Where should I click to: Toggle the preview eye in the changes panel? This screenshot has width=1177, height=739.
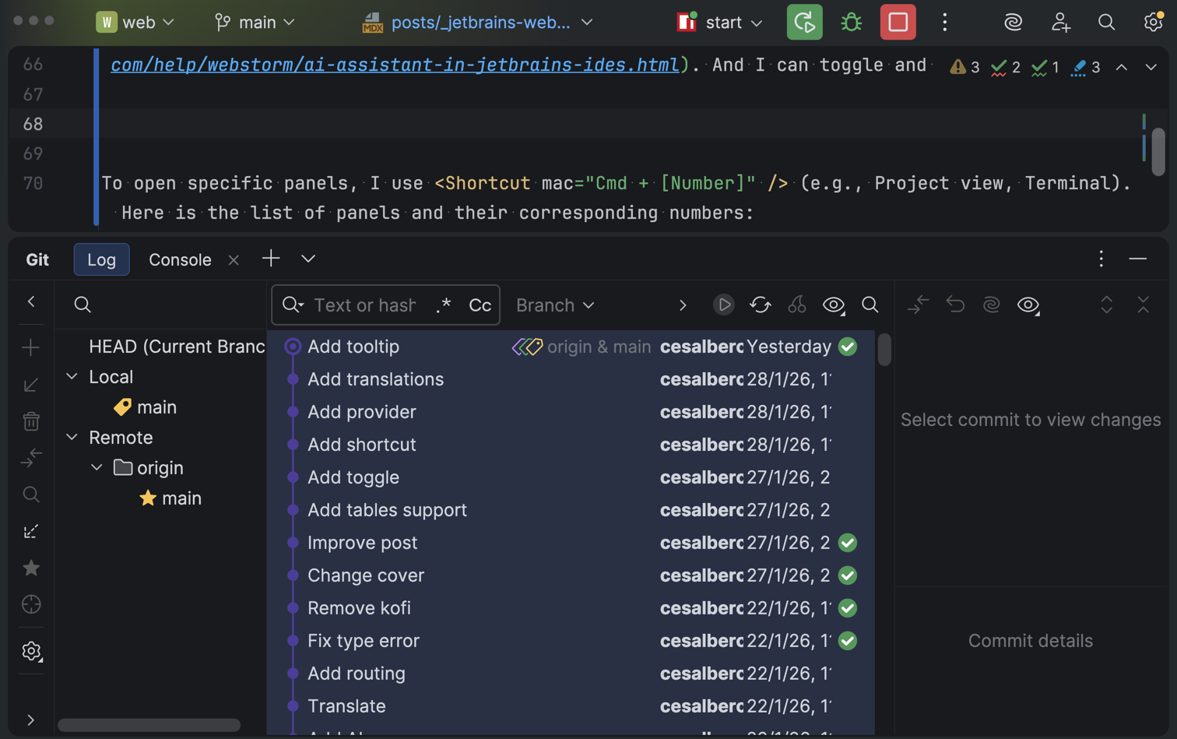point(1028,305)
